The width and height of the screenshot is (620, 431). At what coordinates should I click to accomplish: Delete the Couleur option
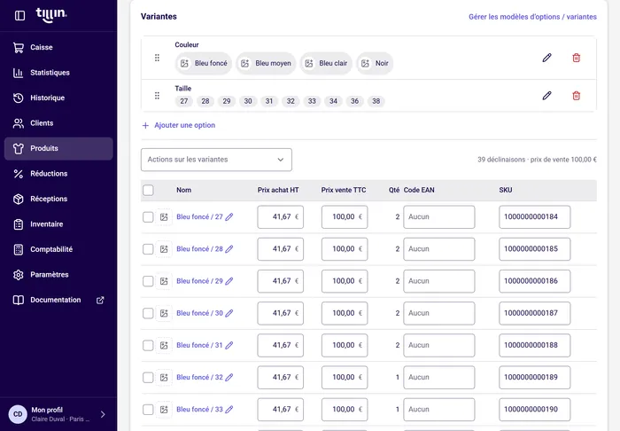(576, 58)
